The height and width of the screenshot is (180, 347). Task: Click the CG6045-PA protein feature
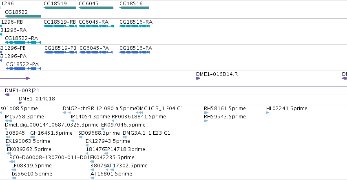pyautogui.click(x=96, y=52)
